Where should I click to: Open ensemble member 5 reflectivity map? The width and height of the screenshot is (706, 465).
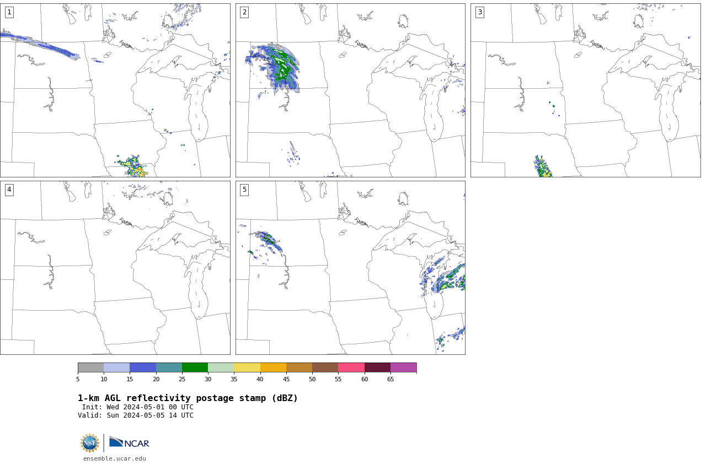[350, 268]
